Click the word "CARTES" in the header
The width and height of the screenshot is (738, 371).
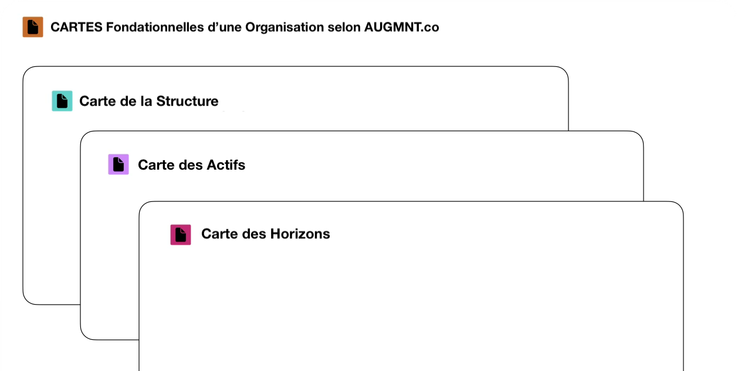tap(76, 27)
